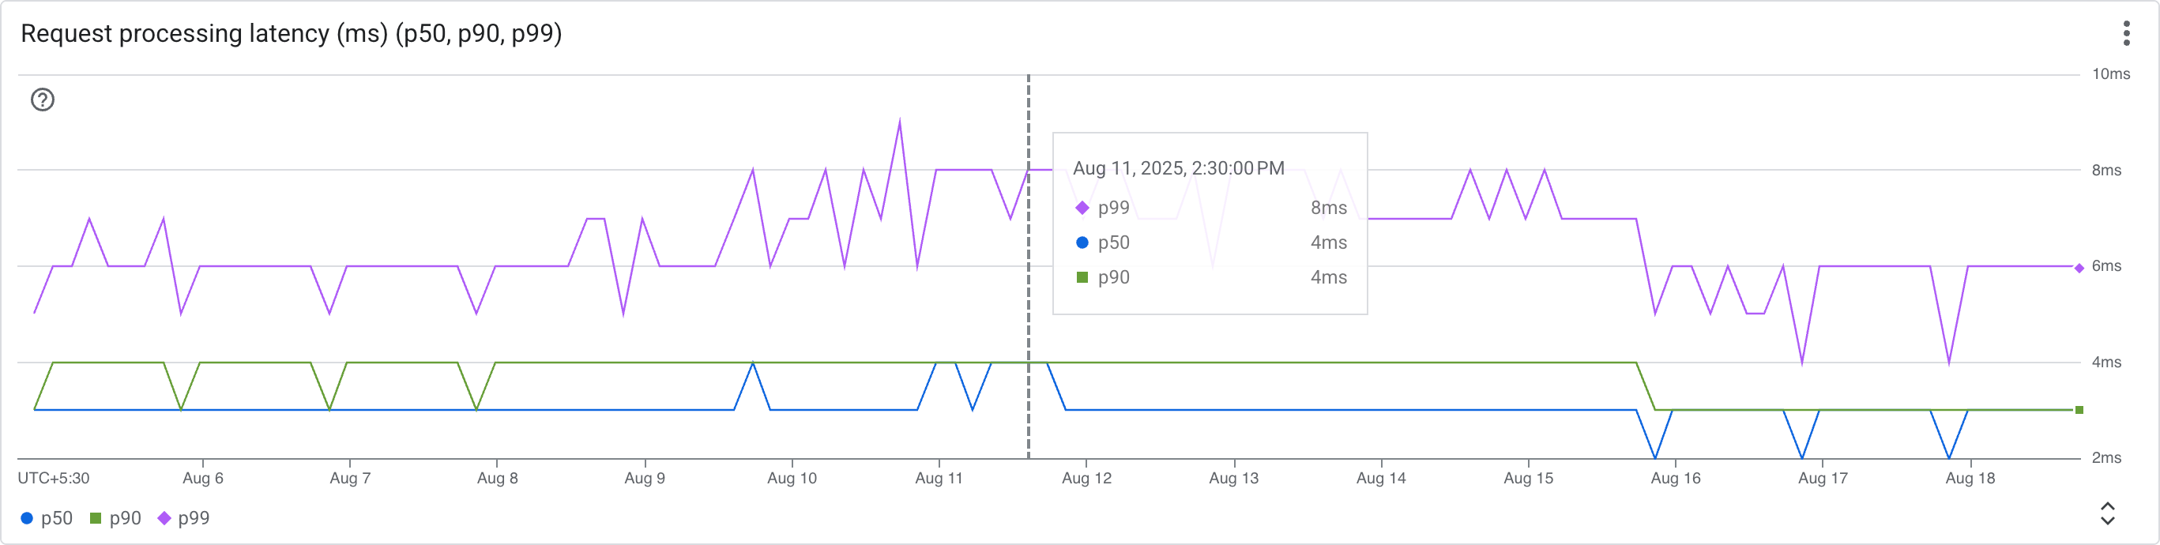Select the Aug 6 x-axis date label
Image resolution: width=2160 pixels, height=545 pixels.
click(203, 478)
